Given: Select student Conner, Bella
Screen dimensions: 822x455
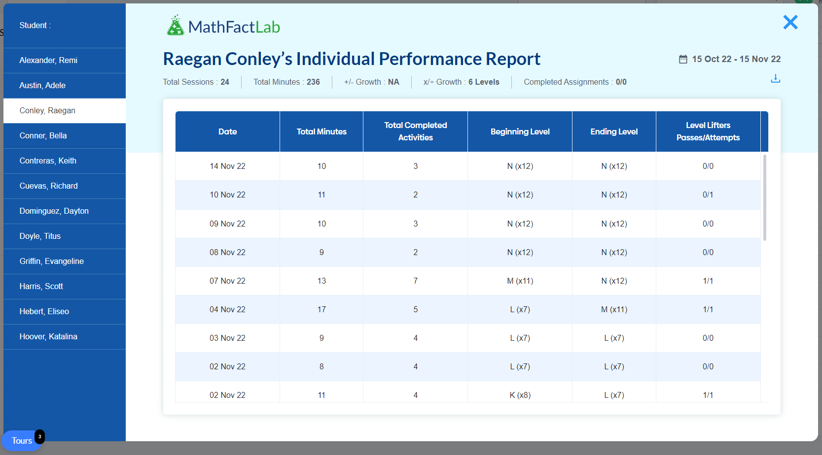Looking at the screenshot, I should (x=65, y=136).
